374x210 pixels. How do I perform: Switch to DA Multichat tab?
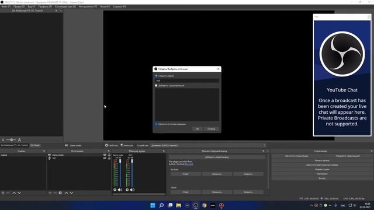pos(15,145)
